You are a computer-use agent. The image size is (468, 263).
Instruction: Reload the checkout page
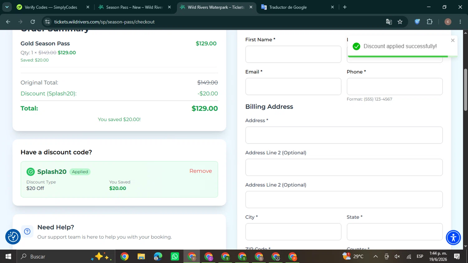tap(33, 22)
